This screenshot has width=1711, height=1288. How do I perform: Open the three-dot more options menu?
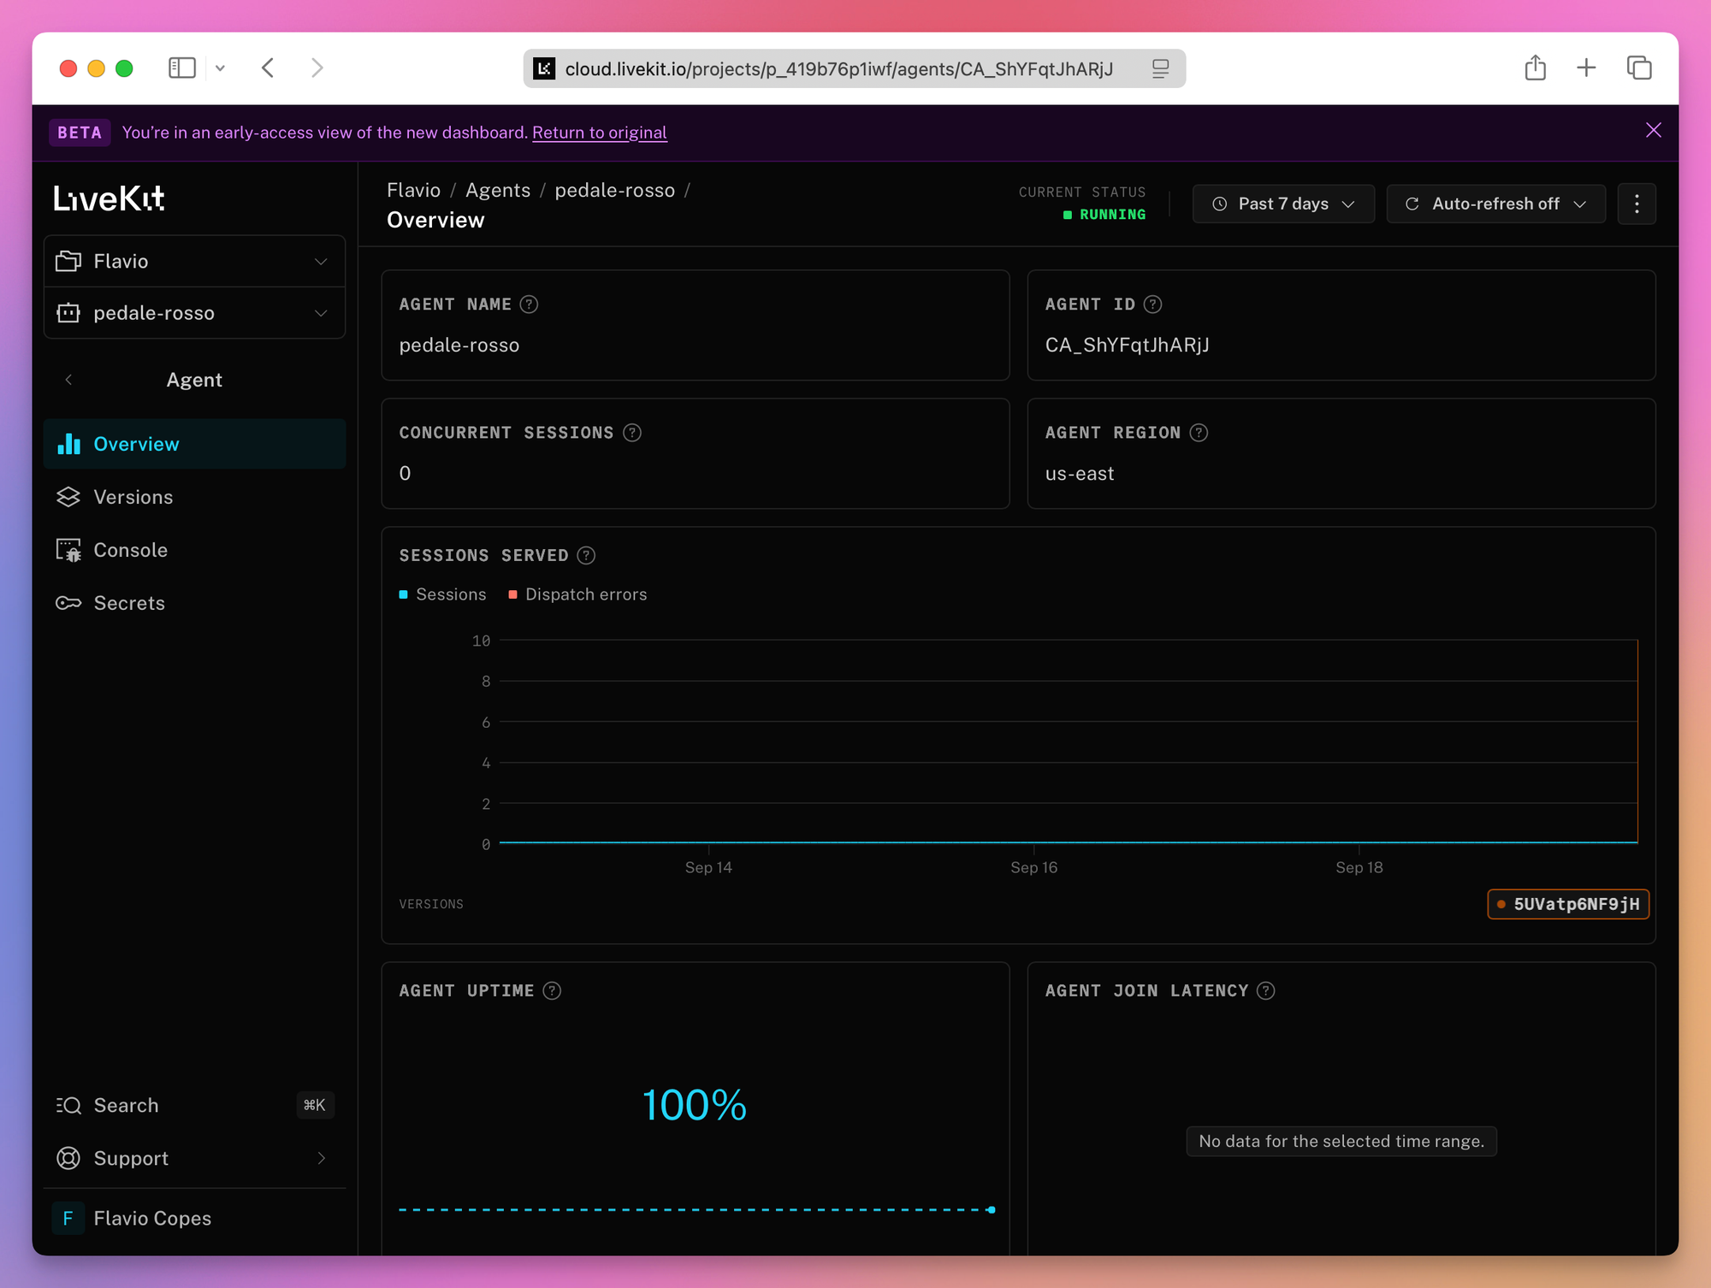click(x=1637, y=204)
